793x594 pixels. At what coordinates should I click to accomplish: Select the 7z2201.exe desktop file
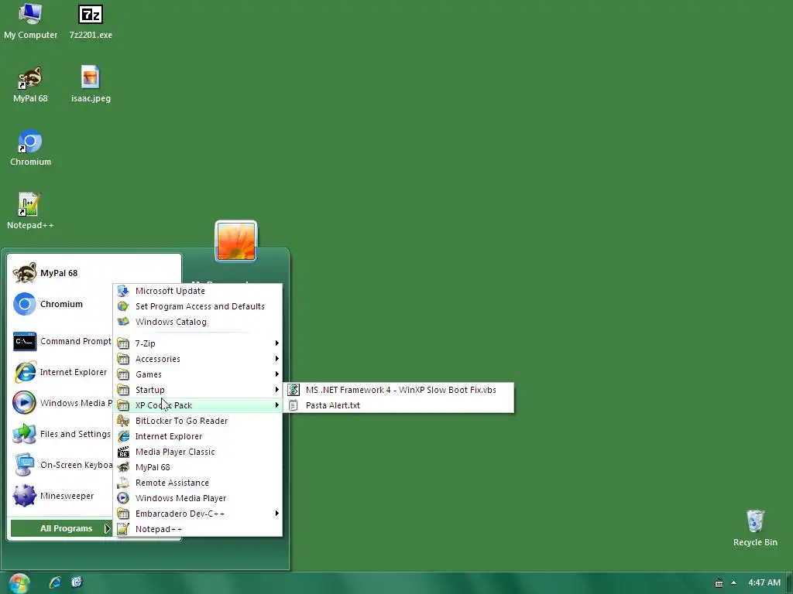click(x=91, y=21)
